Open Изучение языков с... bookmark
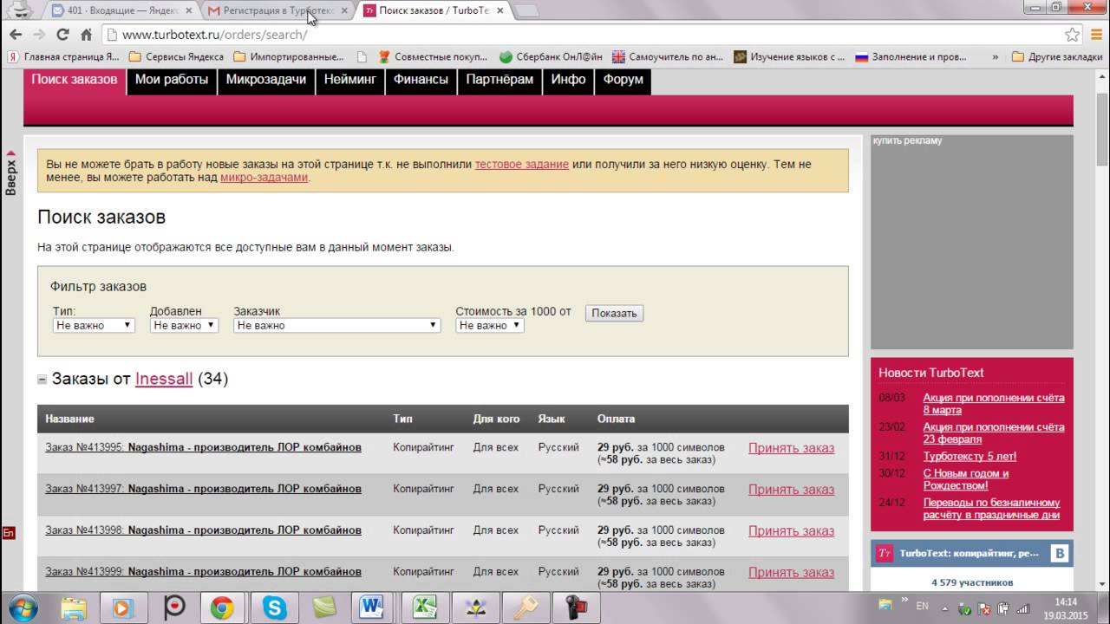This screenshot has width=1110, height=624. coord(789,56)
